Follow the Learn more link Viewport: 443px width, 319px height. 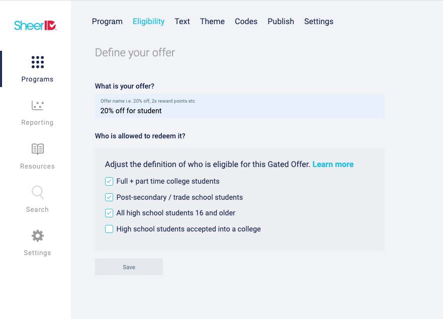[333, 165]
